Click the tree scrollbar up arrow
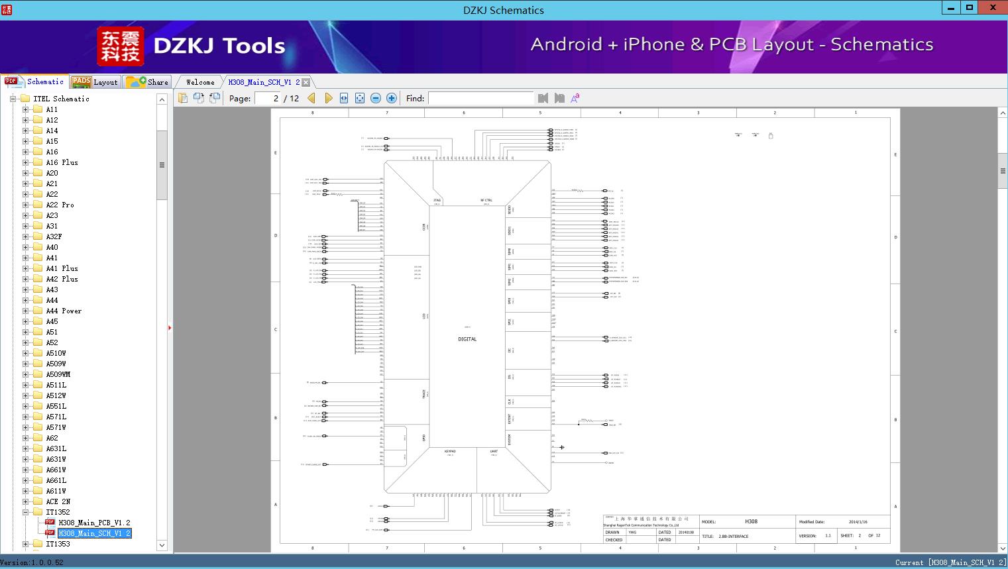The height and width of the screenshot is (569, 1008). (x=162, y=99)
